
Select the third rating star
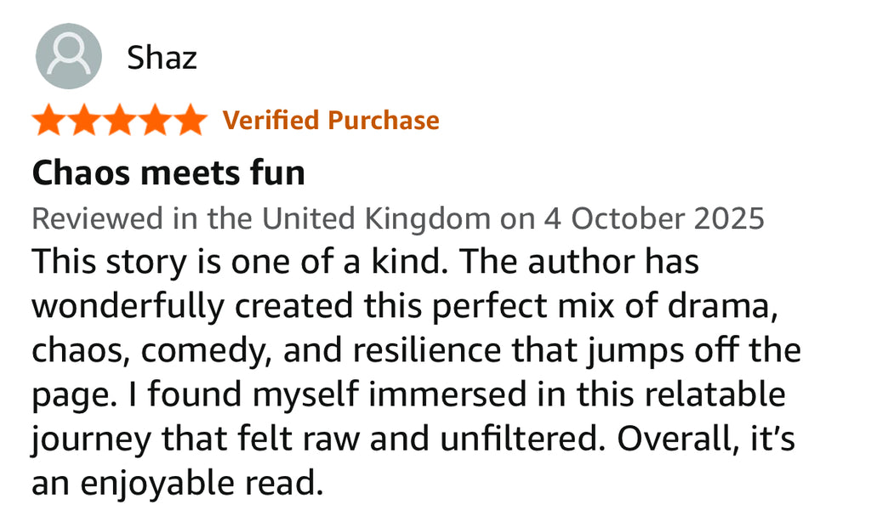(120, 121)
